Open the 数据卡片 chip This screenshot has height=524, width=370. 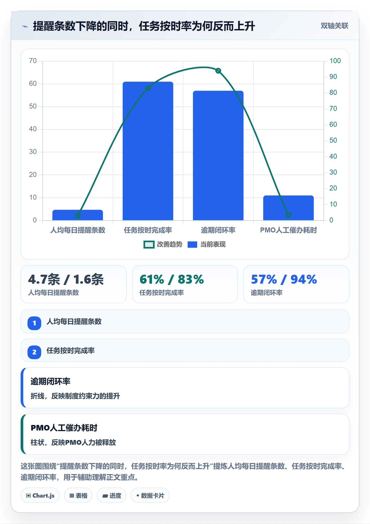point(150,495)
